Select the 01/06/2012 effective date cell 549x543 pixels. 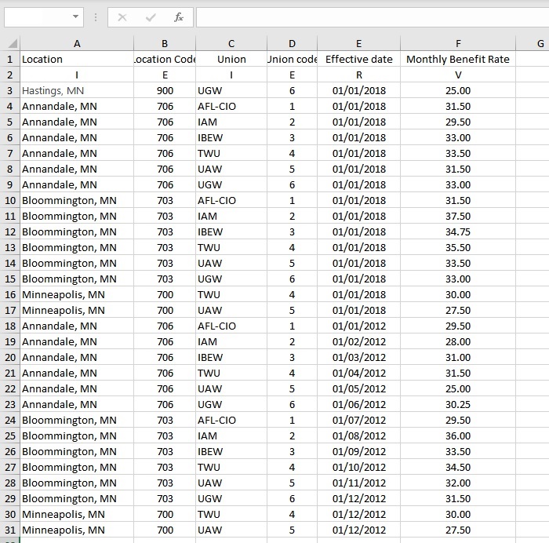[x=358, y=405]
